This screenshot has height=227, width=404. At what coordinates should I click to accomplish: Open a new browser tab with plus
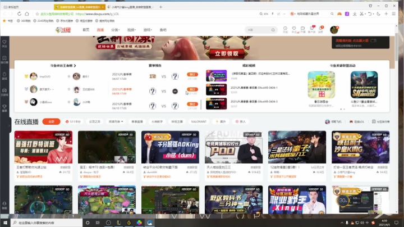point(161,7)
